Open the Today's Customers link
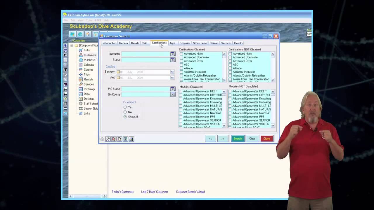 (x=123, y=192)
